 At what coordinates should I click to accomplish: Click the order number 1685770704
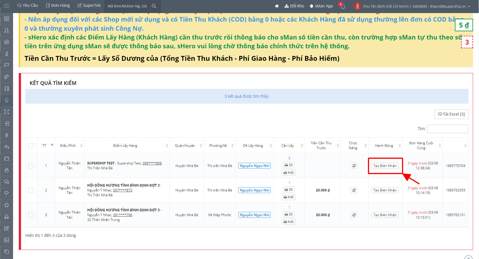(455, 166)
